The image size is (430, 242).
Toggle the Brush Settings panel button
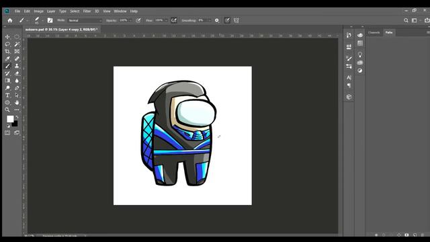[50, 20]
